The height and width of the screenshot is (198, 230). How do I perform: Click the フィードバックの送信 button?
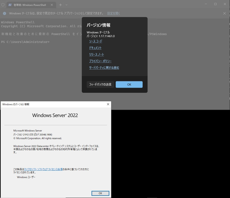(x=100, y=84)
